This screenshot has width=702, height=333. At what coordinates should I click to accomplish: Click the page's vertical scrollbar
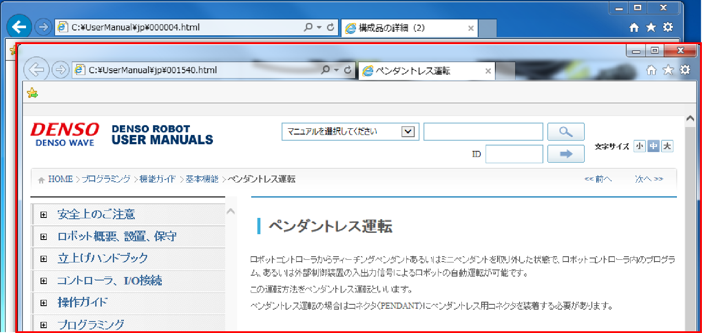coord(690,221)
